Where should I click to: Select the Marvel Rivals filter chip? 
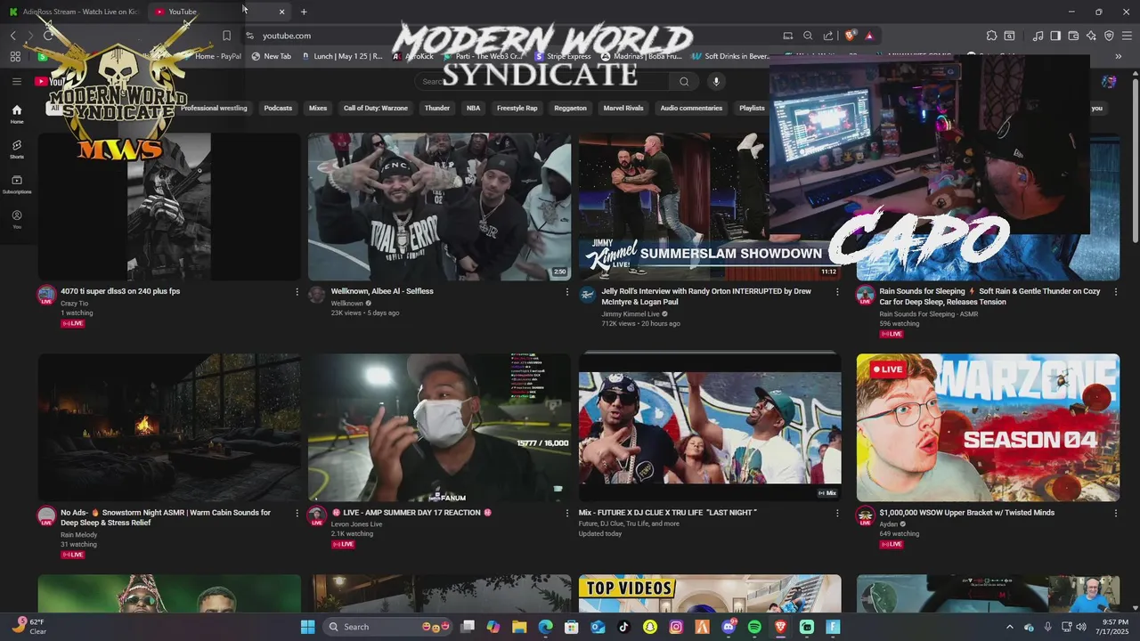click(x=623, y=108)
